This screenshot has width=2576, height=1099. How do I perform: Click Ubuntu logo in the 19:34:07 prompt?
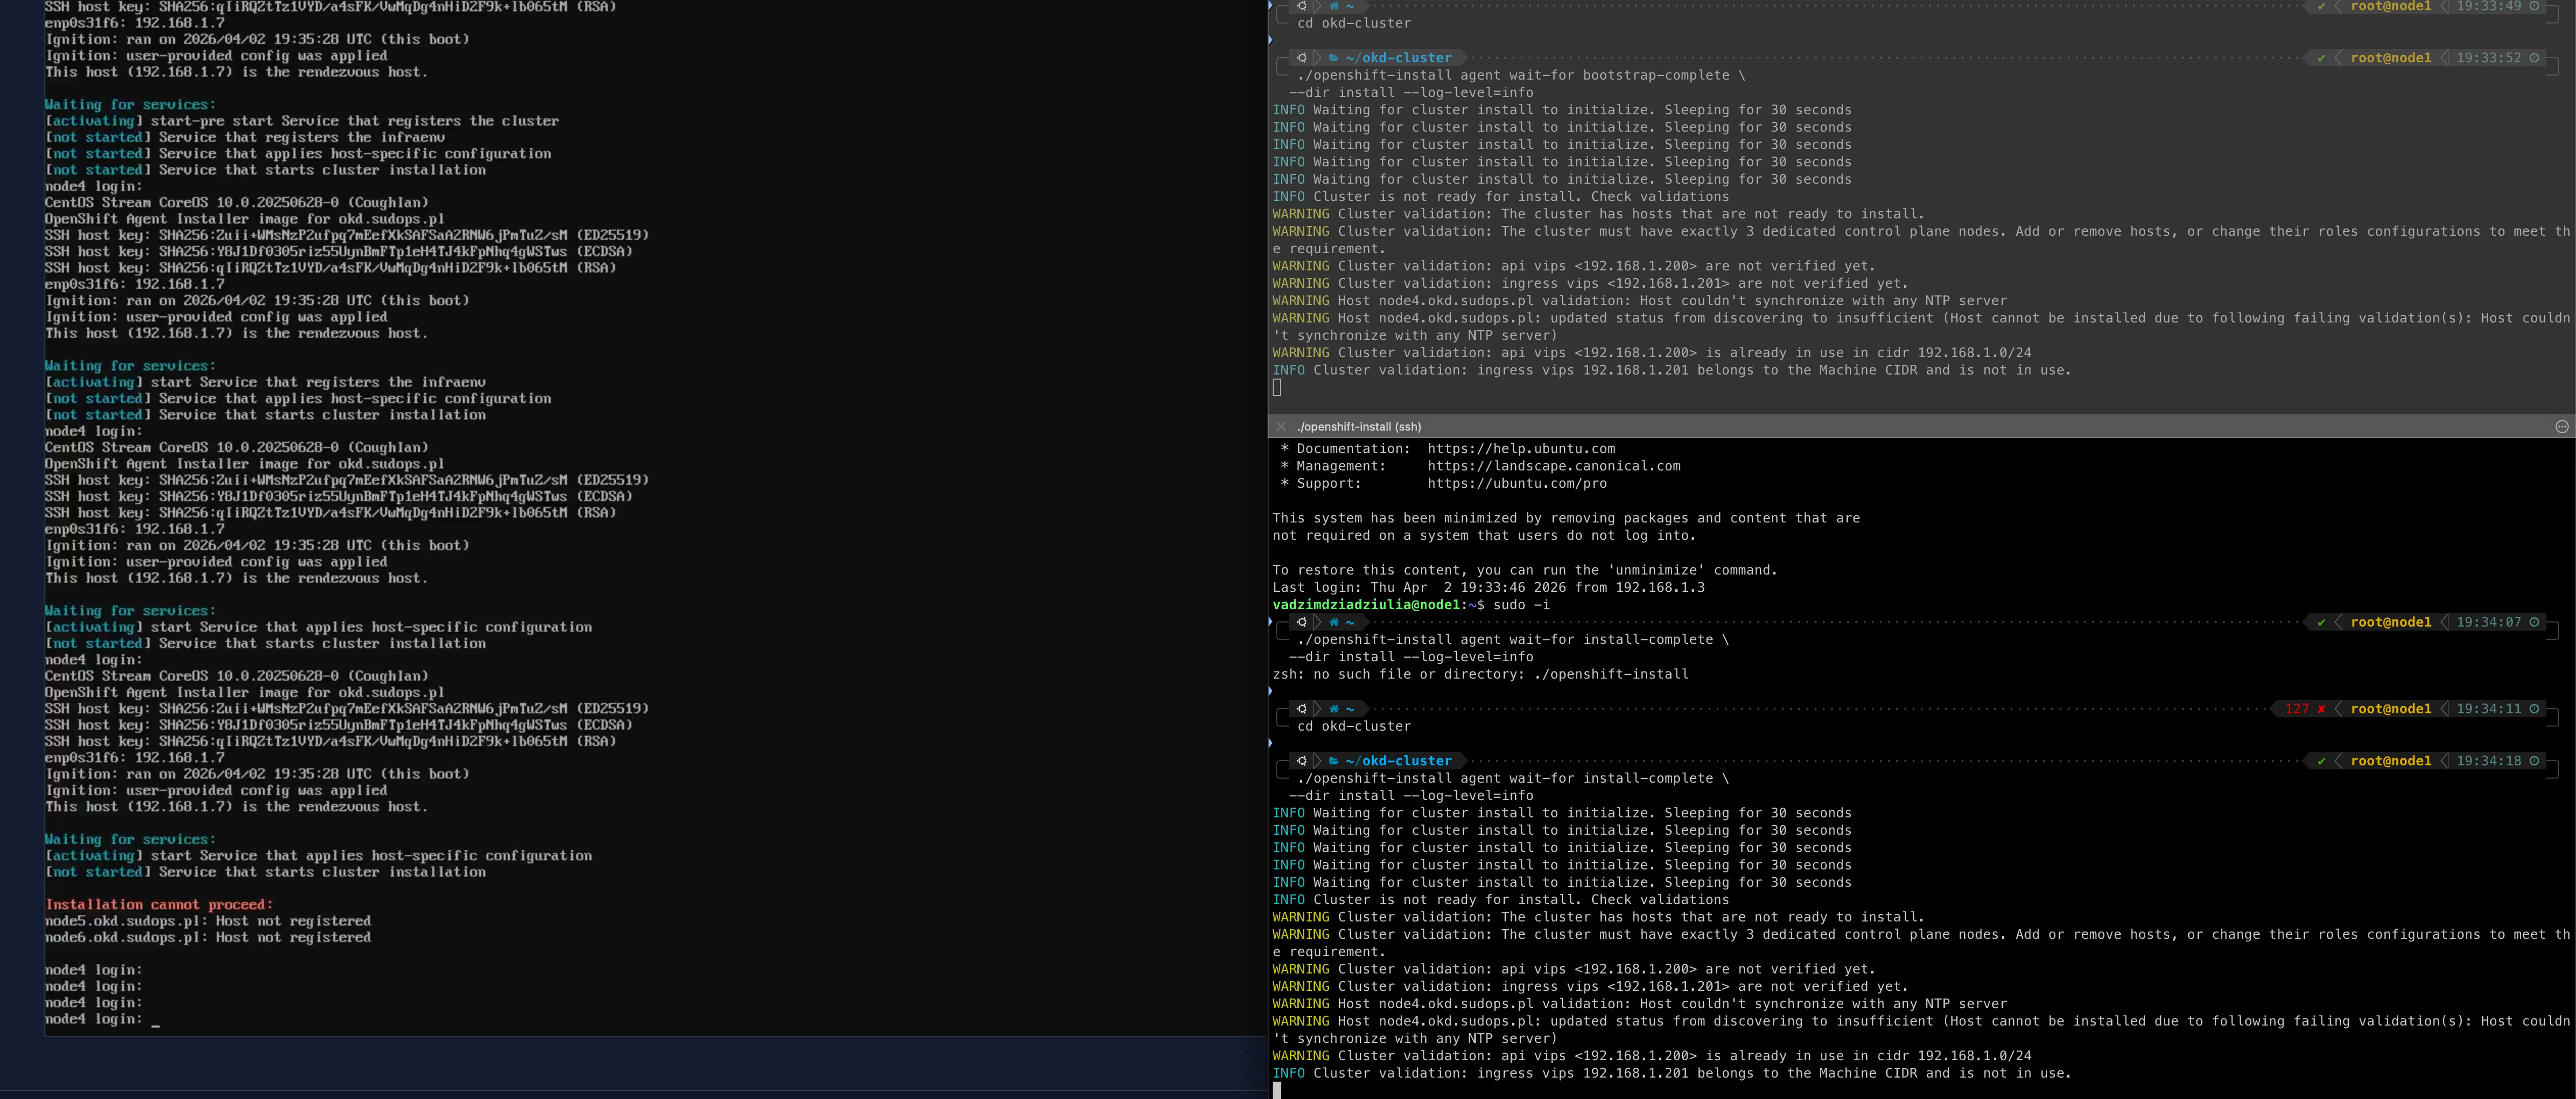click(1301, 622)
